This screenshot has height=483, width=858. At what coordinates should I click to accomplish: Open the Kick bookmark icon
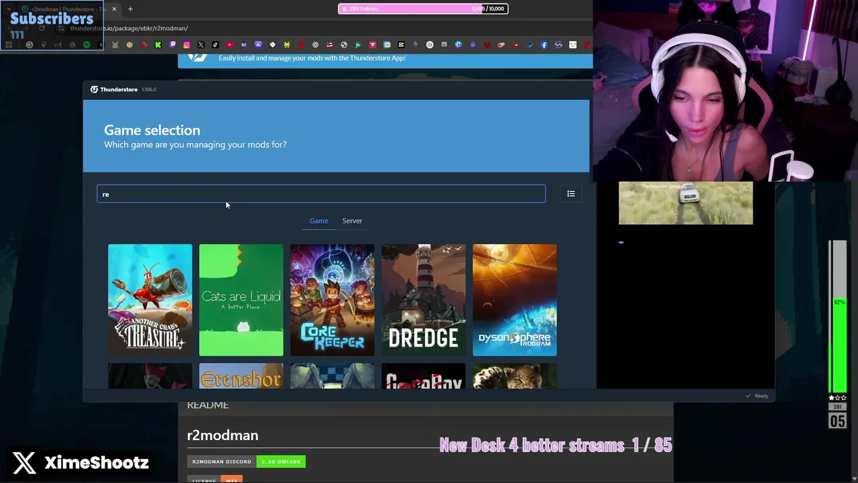point(158,45)
